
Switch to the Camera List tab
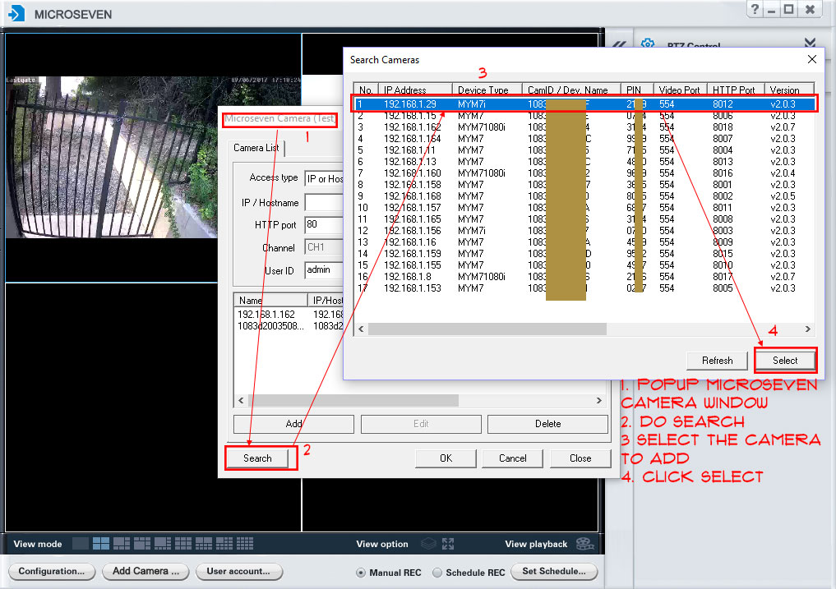(256, 148)
